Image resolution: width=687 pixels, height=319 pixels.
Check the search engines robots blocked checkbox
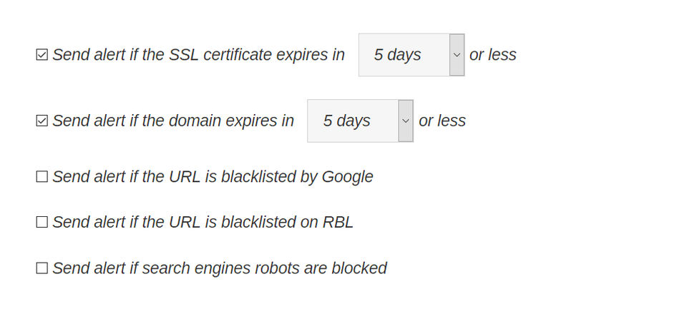point(42,268)
